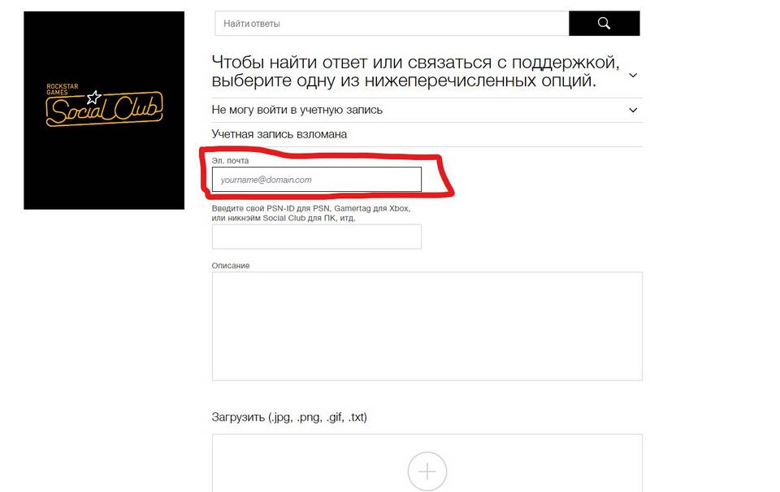Click into the 'Описание' description textarea
Image resolution: width=780 pixels, height=492 pixels.
[x=427, y=326]
